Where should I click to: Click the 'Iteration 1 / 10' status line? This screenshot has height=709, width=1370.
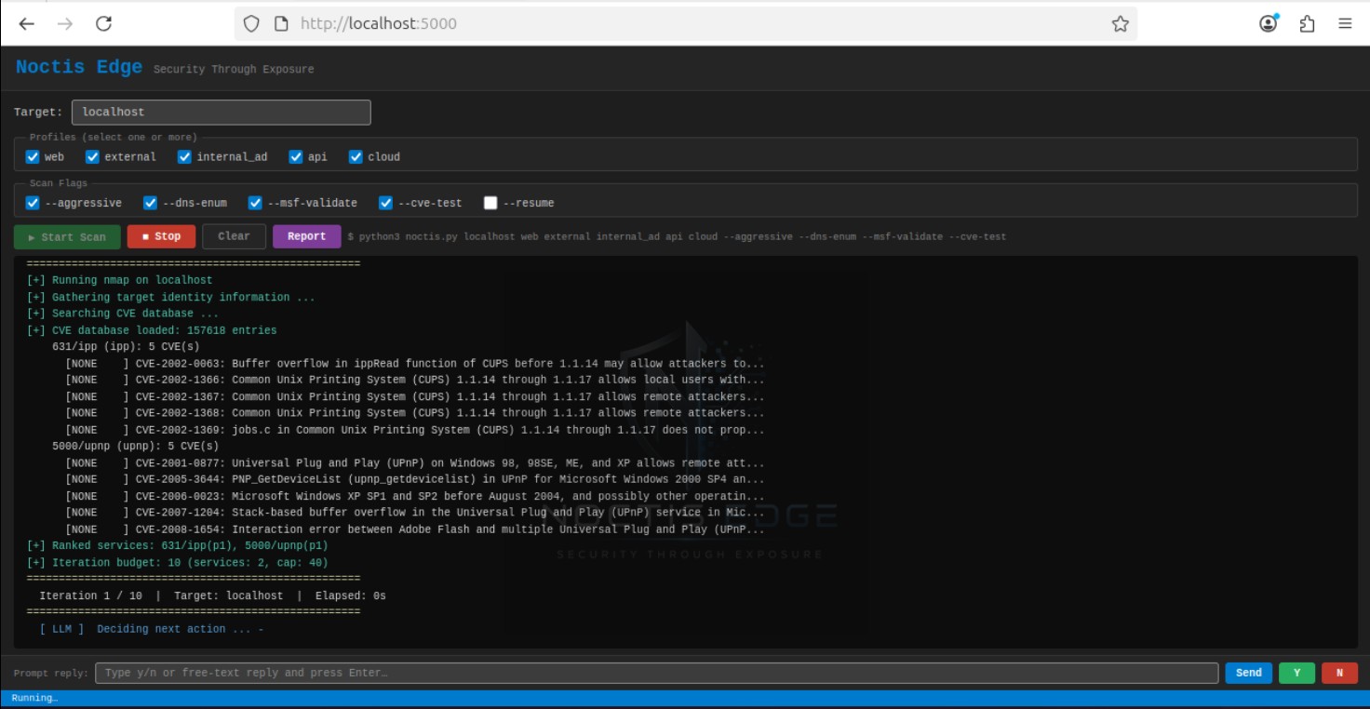tap(212, 595)
